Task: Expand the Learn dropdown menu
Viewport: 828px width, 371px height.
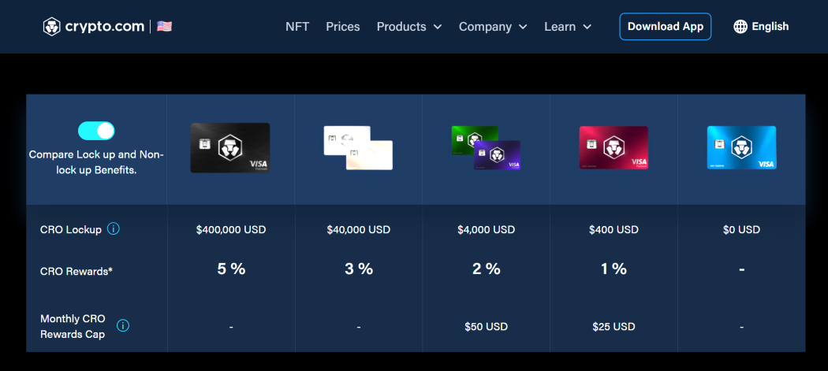Action: [568, 26]
